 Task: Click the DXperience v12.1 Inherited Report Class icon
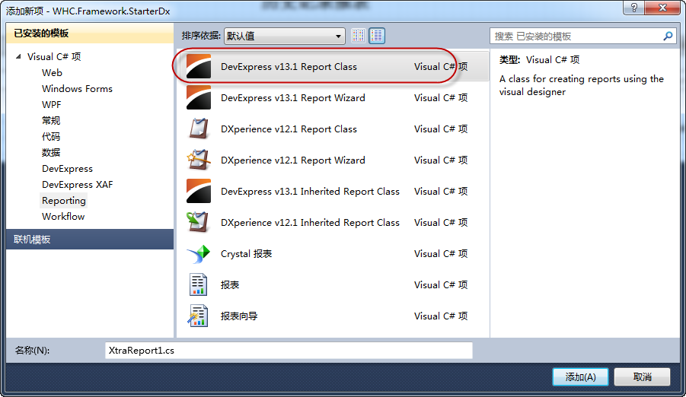[x=199, y=222]
